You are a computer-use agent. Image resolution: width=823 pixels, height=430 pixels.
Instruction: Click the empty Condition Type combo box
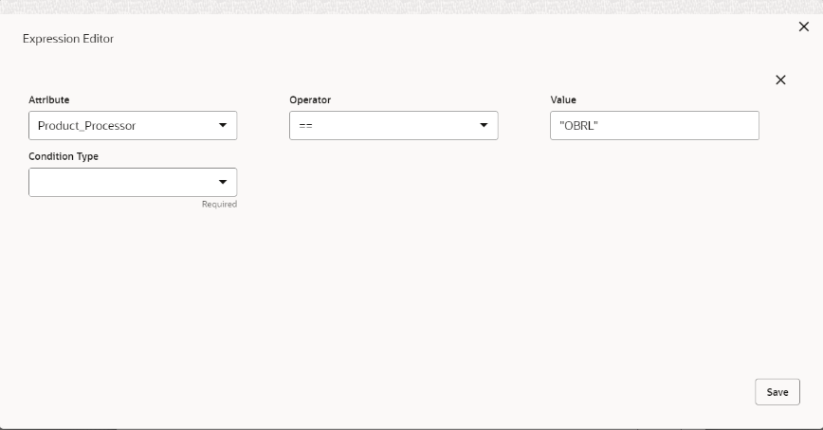click(133, 182)
